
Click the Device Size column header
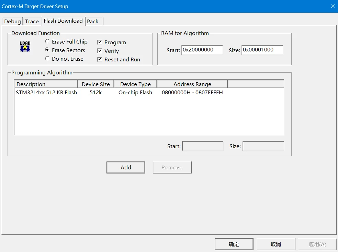coord(96,84)
